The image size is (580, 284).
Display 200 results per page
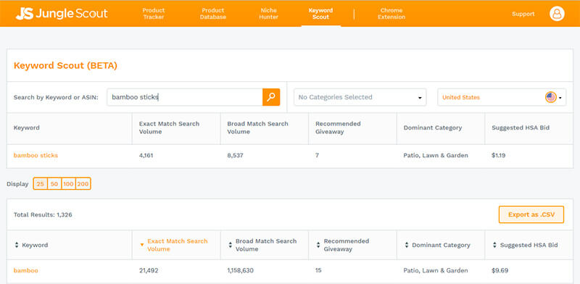(83, 184)
